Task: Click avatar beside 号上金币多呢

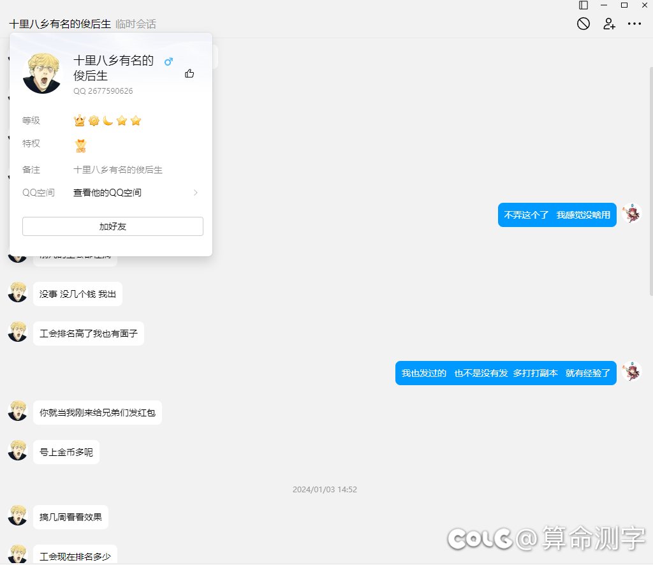Action: click(x=17, y=450)
